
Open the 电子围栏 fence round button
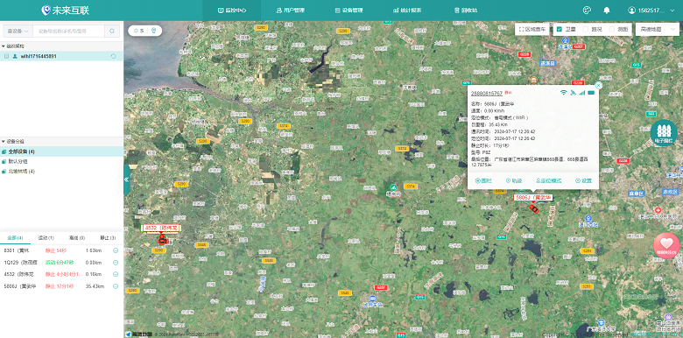coord(664,133)
